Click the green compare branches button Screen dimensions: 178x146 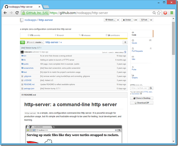(23, 42)
